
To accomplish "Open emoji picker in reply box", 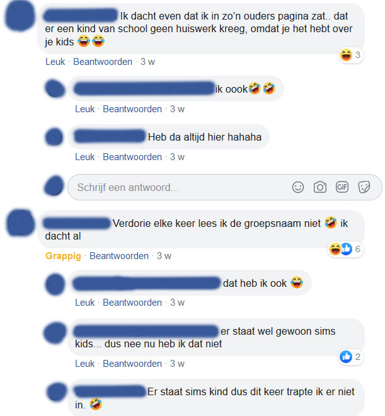I will click(x=298, y=187).
